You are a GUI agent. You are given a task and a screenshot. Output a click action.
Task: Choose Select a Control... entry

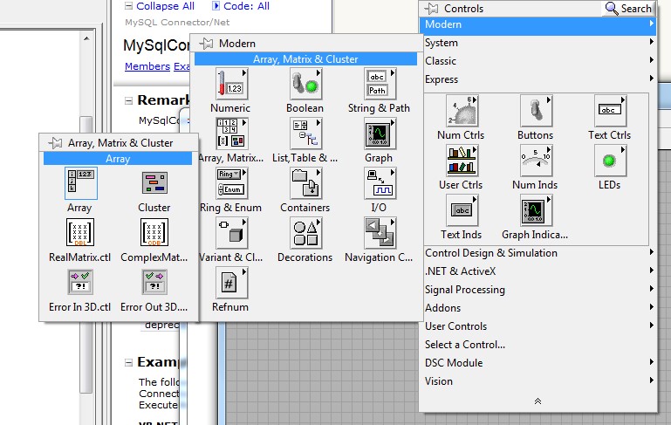tap(537, 345)
